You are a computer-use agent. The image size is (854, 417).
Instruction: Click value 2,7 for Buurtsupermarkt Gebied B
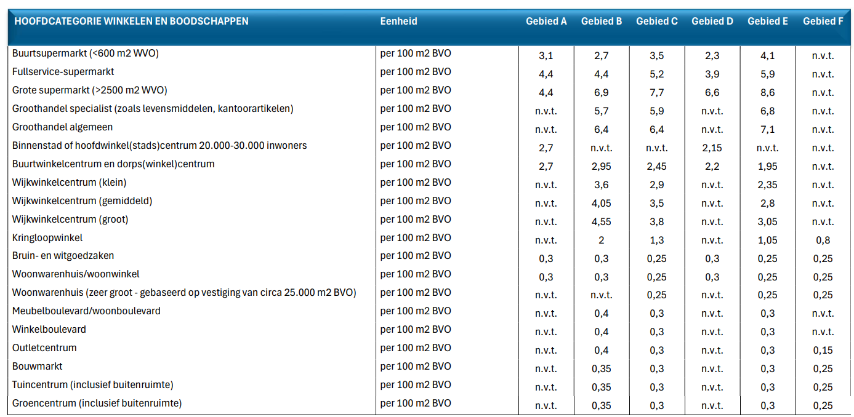600,55
